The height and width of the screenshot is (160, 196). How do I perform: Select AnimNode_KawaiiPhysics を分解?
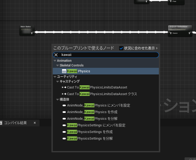[106, 119]
